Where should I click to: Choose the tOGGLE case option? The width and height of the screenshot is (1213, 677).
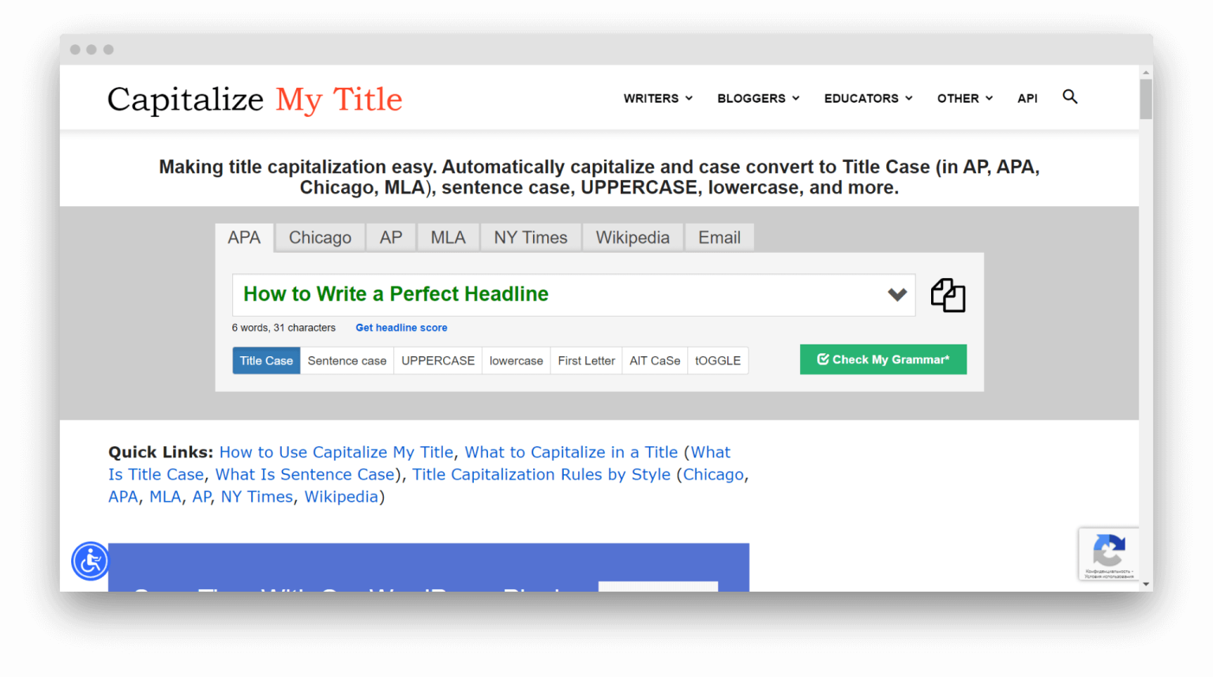[717, 361]
